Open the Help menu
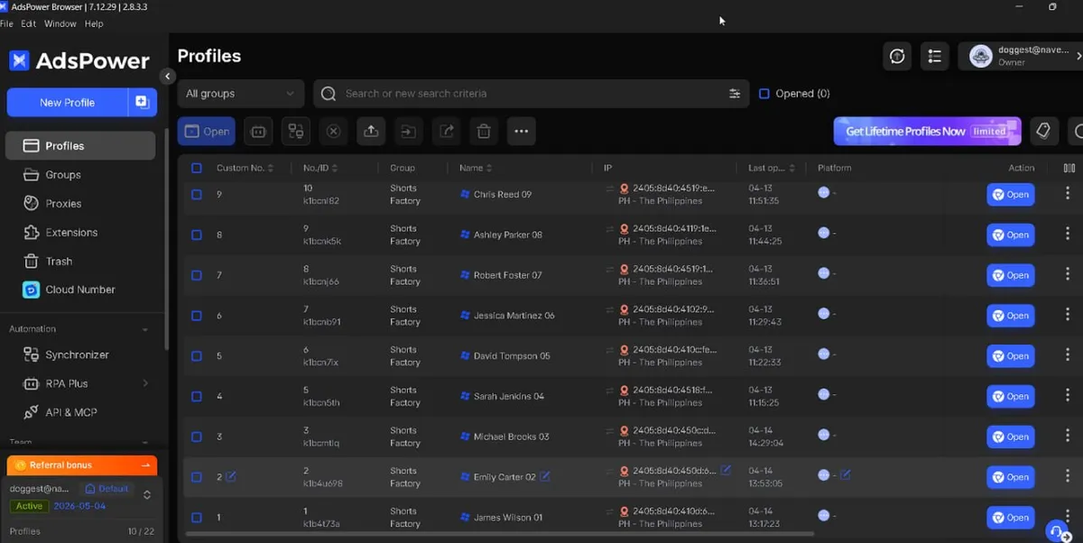 94,23
